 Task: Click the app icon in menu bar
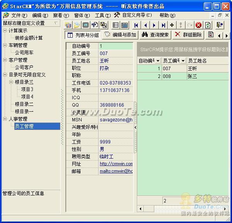[x=6, y=15]
